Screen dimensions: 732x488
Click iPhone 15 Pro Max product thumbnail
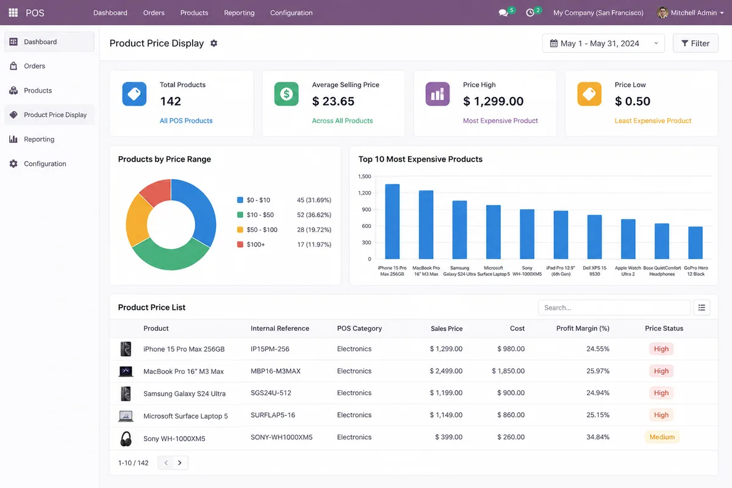tap(126, 349)
